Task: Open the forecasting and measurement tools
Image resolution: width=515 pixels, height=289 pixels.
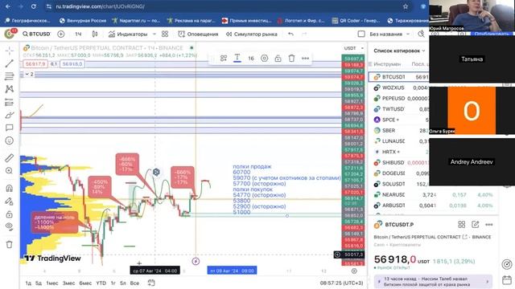Action: coord(9,102)
